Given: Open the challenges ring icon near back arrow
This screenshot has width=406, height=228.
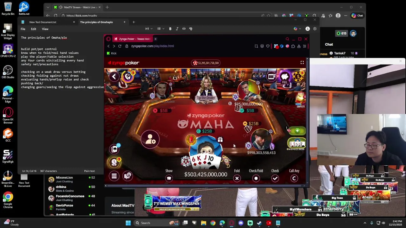Looking at the screenshot, I should click(x=128, y=76).
